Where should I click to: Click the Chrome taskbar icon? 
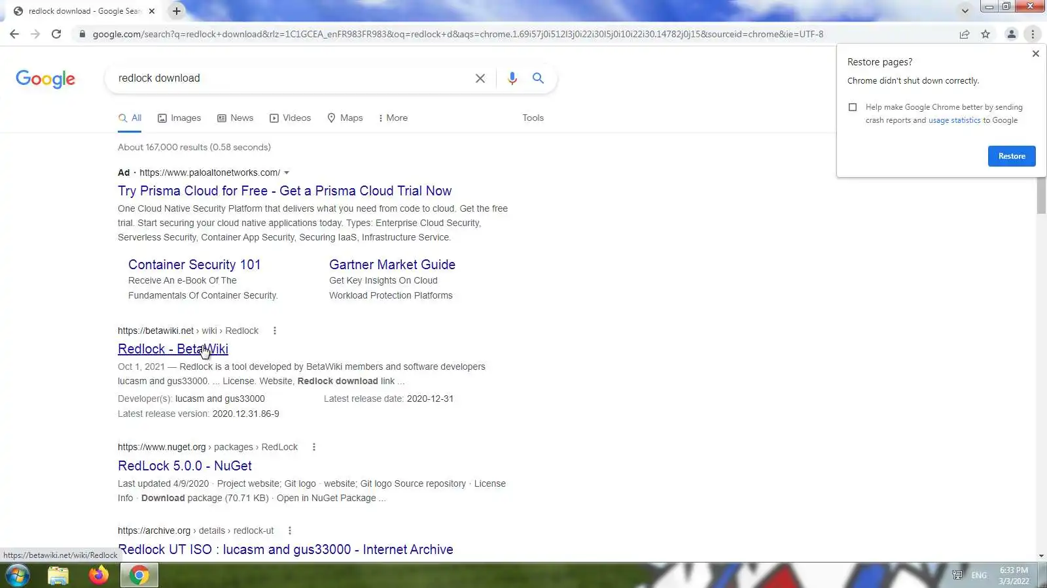[x=139, y=576]
